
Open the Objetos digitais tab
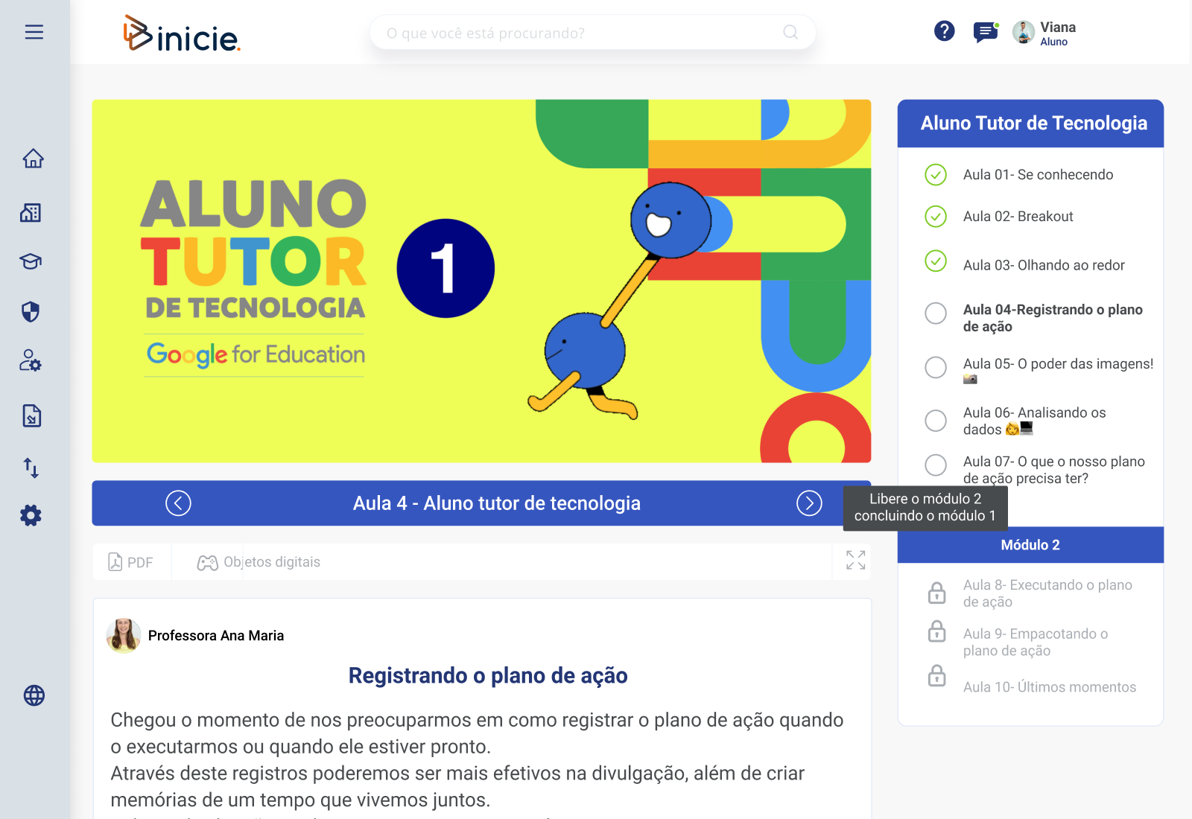(x=259, y=562)
